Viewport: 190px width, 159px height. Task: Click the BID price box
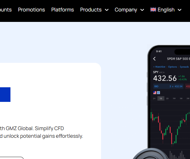click(168, 86)
